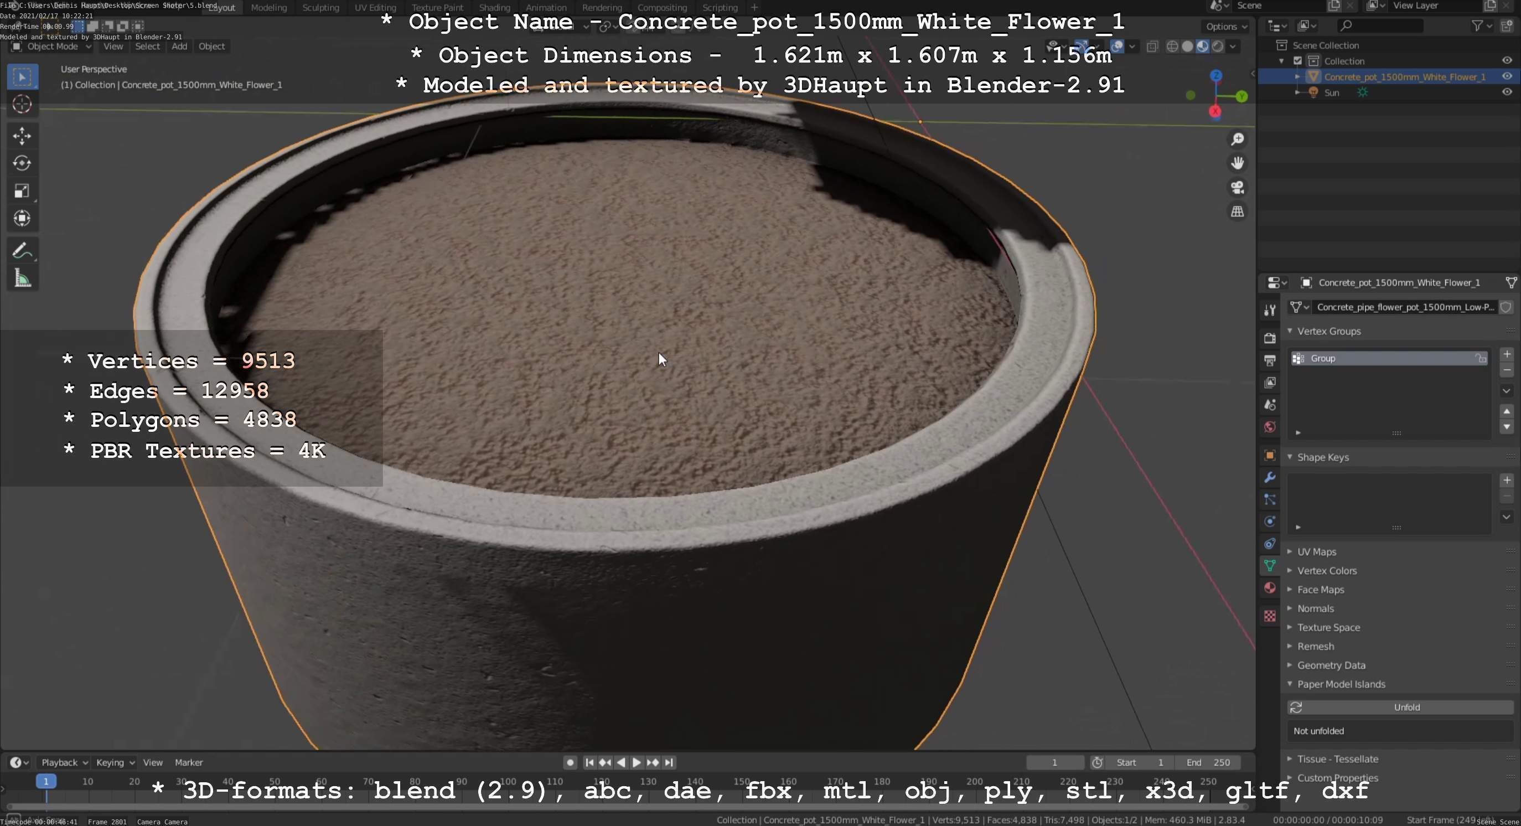Open the viewport Select menu
Viewport: 1521px width, 826px height.
coord(148,47)
